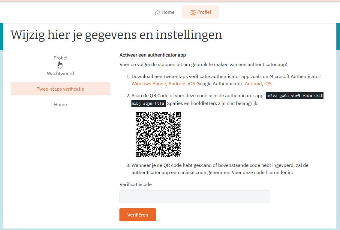This screenshot has width=340, height=230.
Task: Click the QR code image
Action: tap(158, 135)
